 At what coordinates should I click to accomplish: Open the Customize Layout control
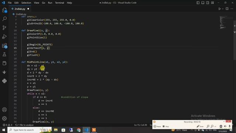212,3
